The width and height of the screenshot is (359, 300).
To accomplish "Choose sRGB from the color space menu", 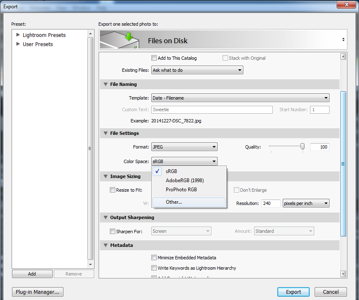I will 189,171.
